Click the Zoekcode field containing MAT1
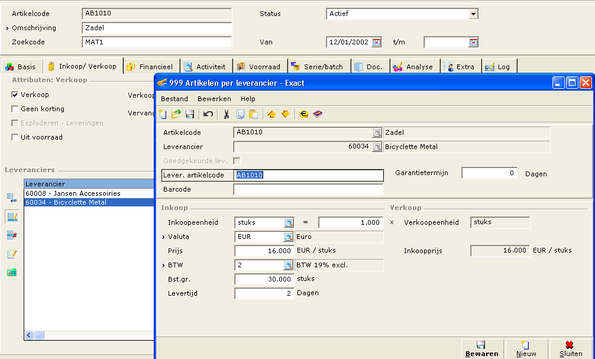This screenshot has width=595, height=359. [157, 42]
